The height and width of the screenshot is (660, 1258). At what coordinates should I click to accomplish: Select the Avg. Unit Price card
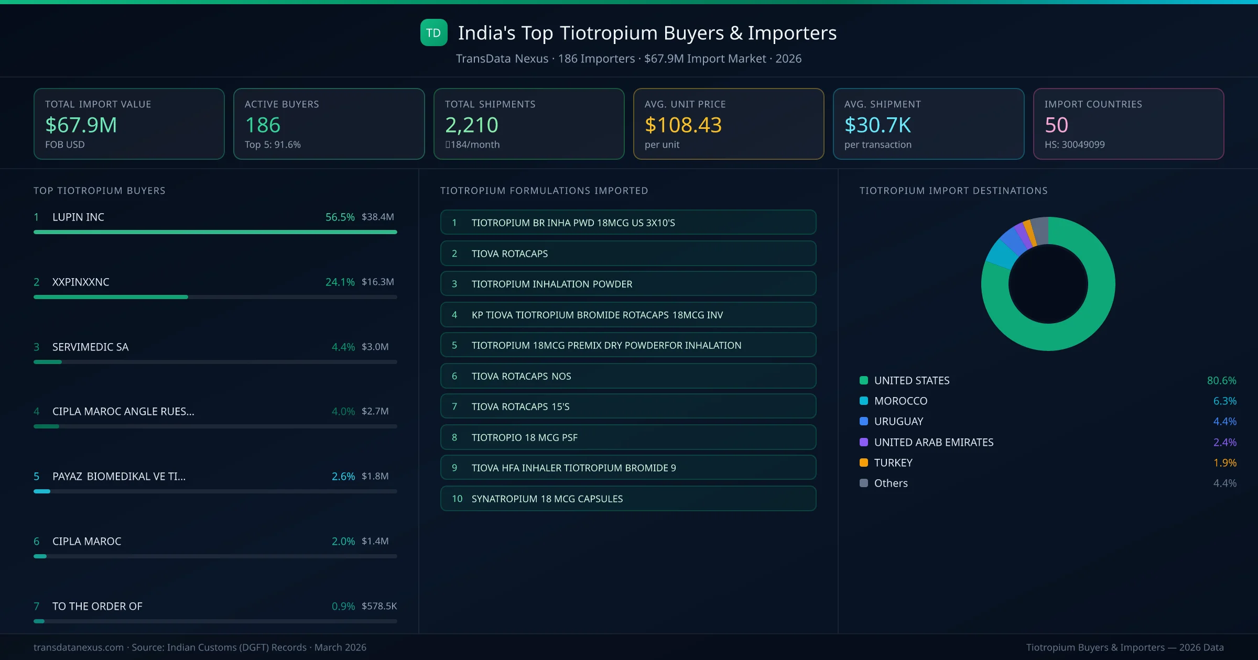729,124
